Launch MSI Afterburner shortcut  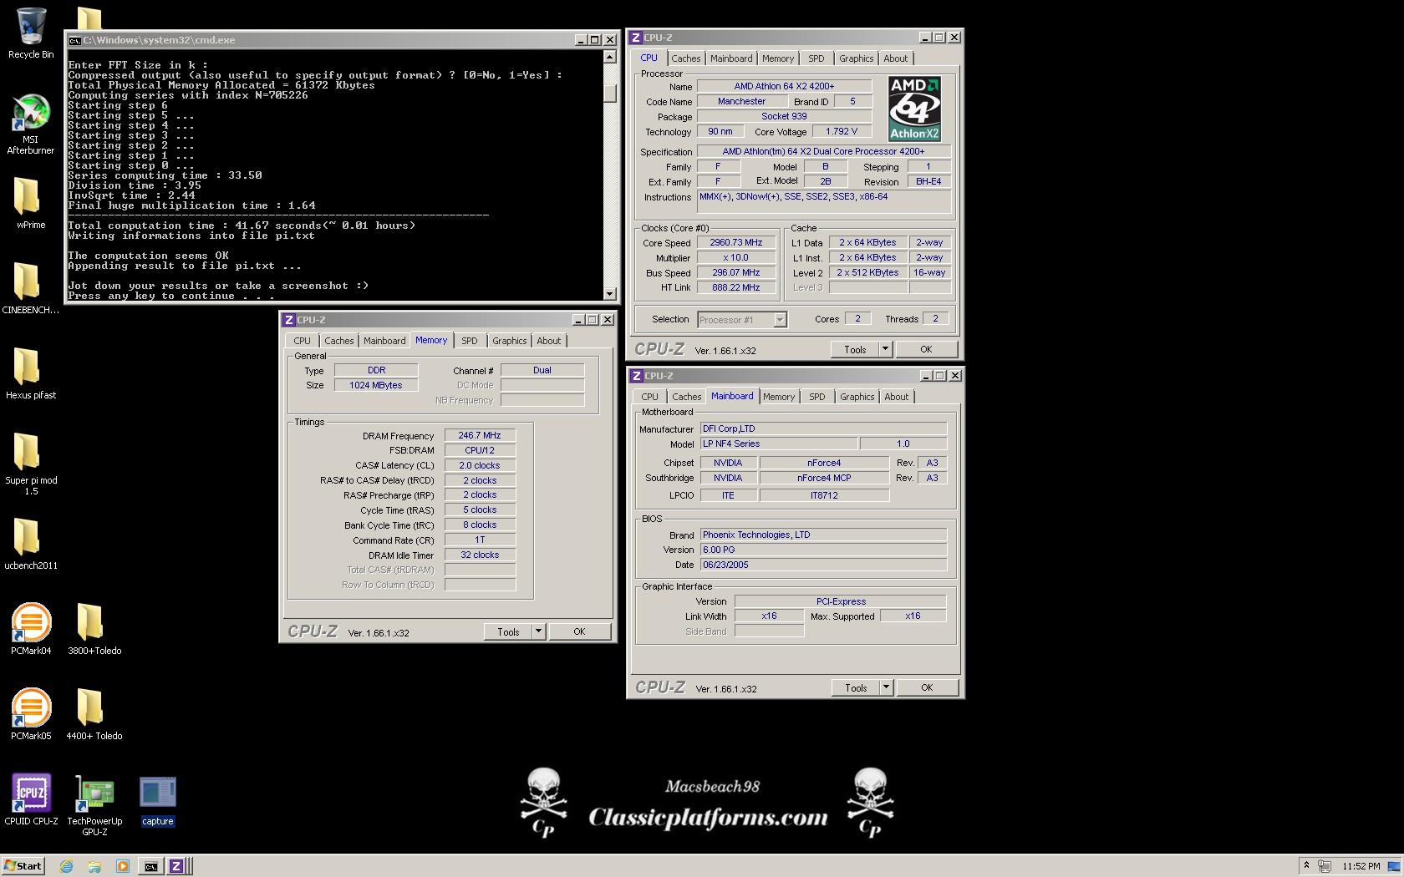pyautogui.click(x=31, y=124)
